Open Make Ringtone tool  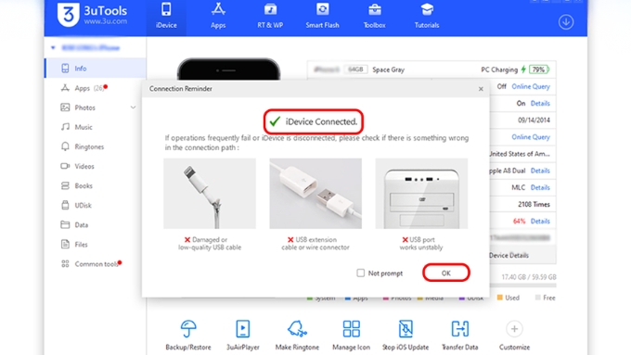coord(297,335)
